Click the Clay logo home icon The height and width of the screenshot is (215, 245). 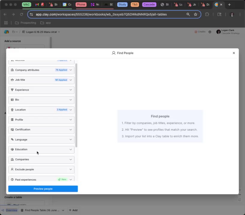pyautogui.click(x=7, y=32)
